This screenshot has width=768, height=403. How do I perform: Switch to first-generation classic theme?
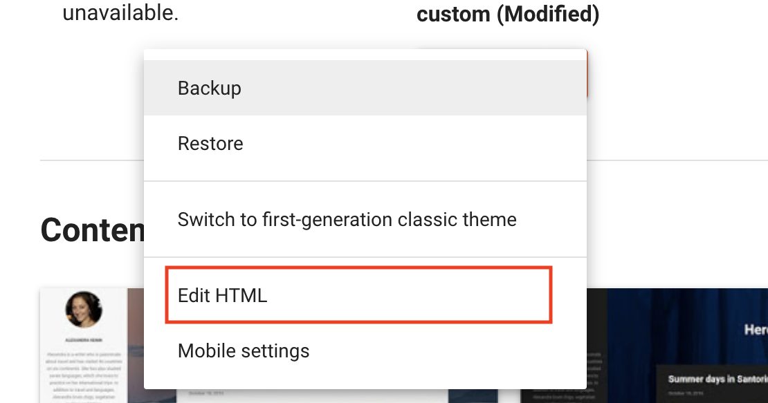click(x=347, y=219)
